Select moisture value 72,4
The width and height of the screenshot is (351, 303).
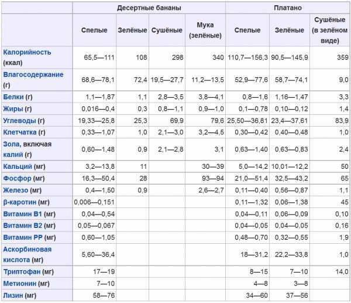tap(140, 80)
